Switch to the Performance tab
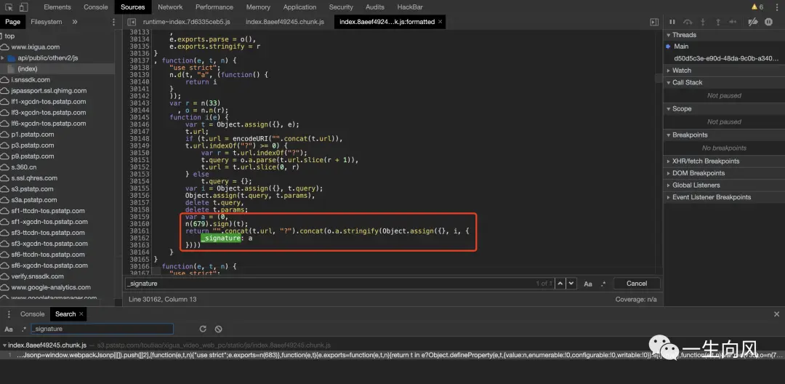785x384 pixels. click(x=214, y=7)
